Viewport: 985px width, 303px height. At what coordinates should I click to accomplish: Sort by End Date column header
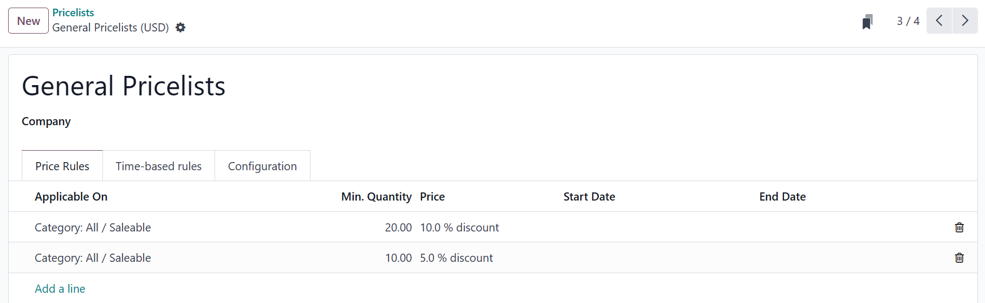coord(782,197)
